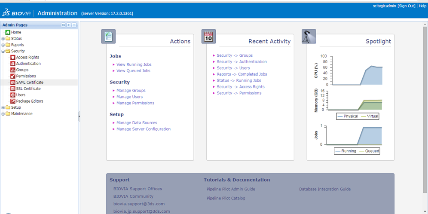The width and height of the screenshot is (428, 214).
Task: Expand the Setup tree node
Action: 3,107
